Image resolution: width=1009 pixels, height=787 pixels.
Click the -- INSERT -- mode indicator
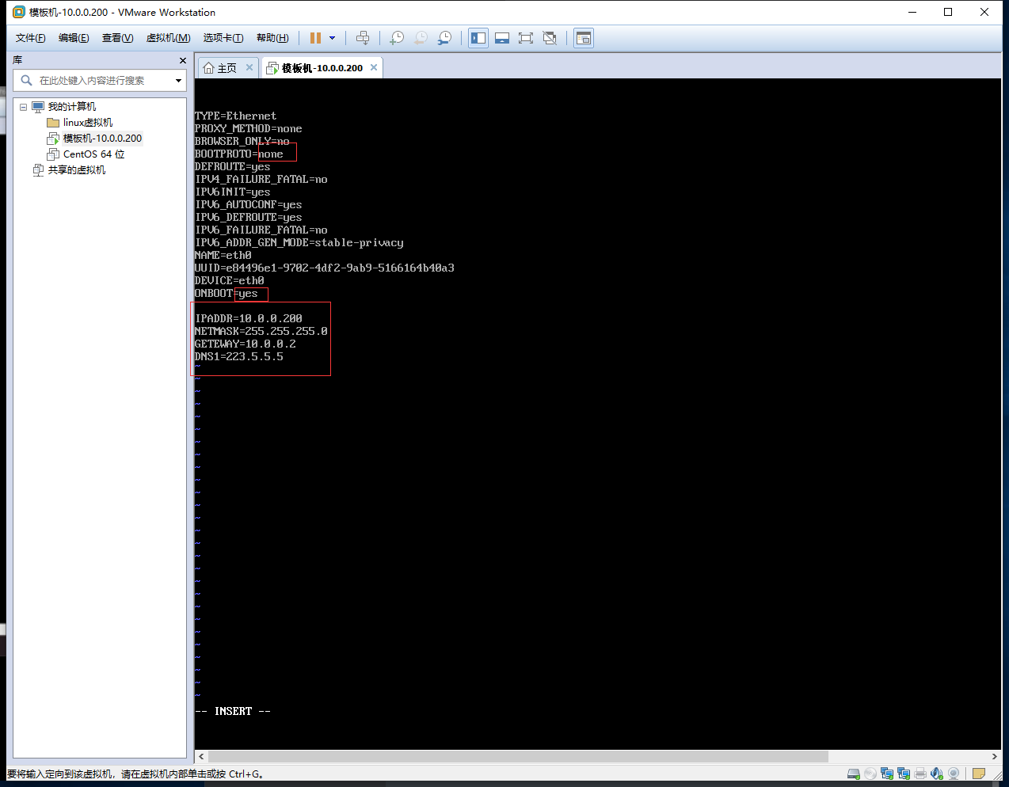(233, 711)
